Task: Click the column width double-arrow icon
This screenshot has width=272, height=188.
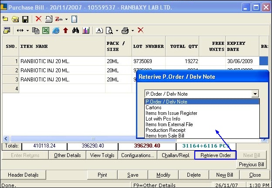Action: 20,30
